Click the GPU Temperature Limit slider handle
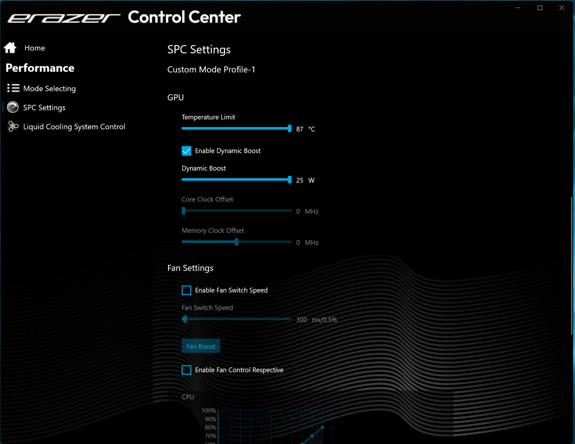Viewport: 575px width, 444px height. [x=290, y=128]
